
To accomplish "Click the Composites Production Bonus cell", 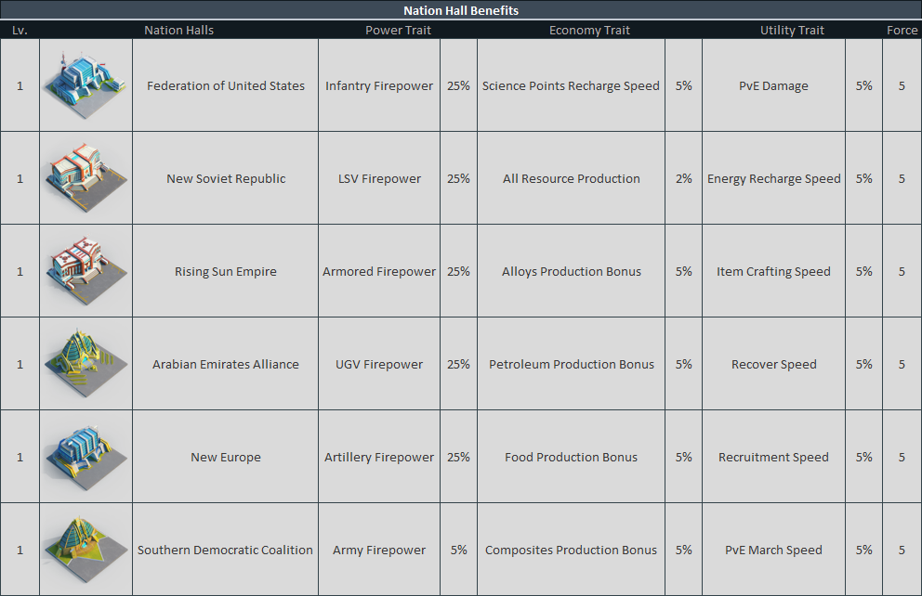I will click(571, 550).
